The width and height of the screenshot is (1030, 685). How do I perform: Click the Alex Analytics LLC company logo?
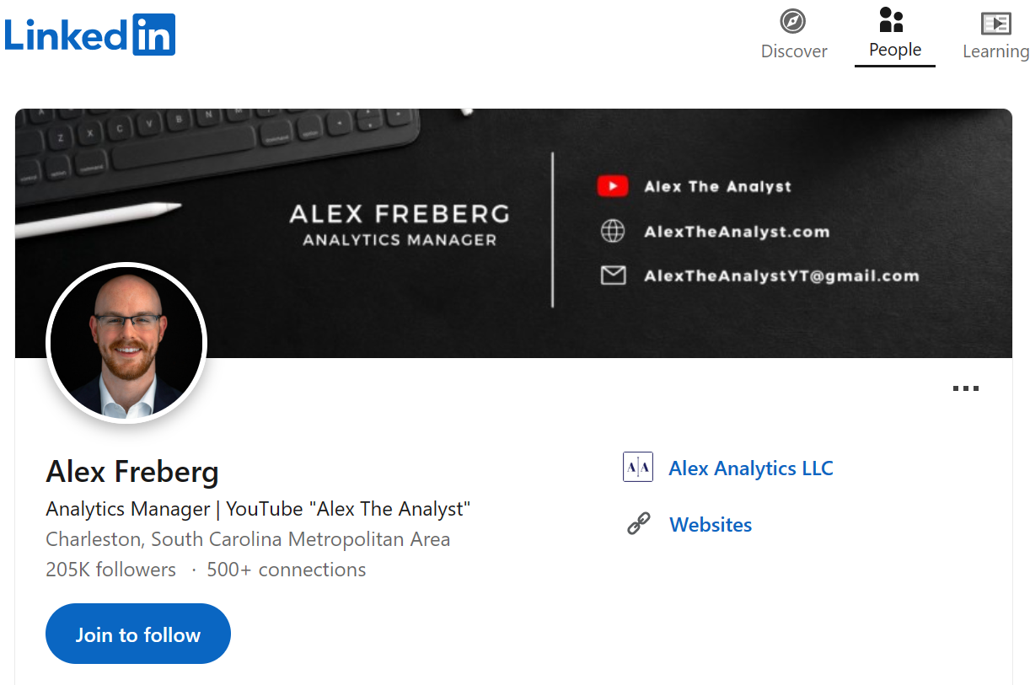point(638,467)
